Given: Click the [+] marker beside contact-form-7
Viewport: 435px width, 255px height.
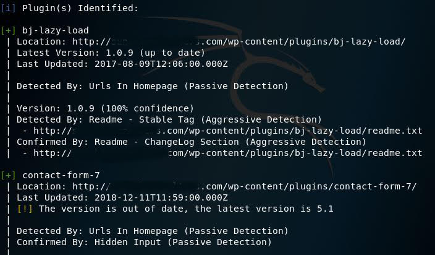Looking at the screenshot, I should pyautogui.click(x=9, y=175).
